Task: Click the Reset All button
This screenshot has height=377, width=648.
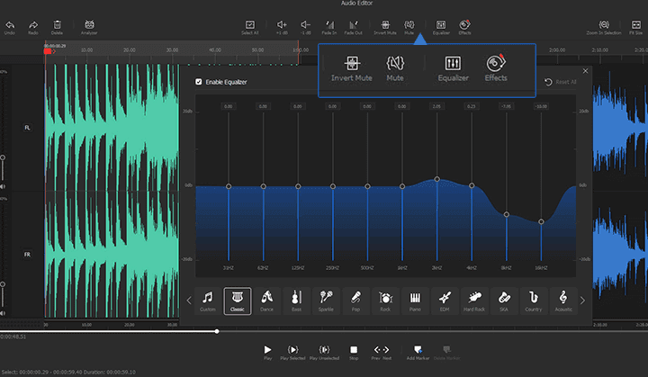Action: [560, 82]
